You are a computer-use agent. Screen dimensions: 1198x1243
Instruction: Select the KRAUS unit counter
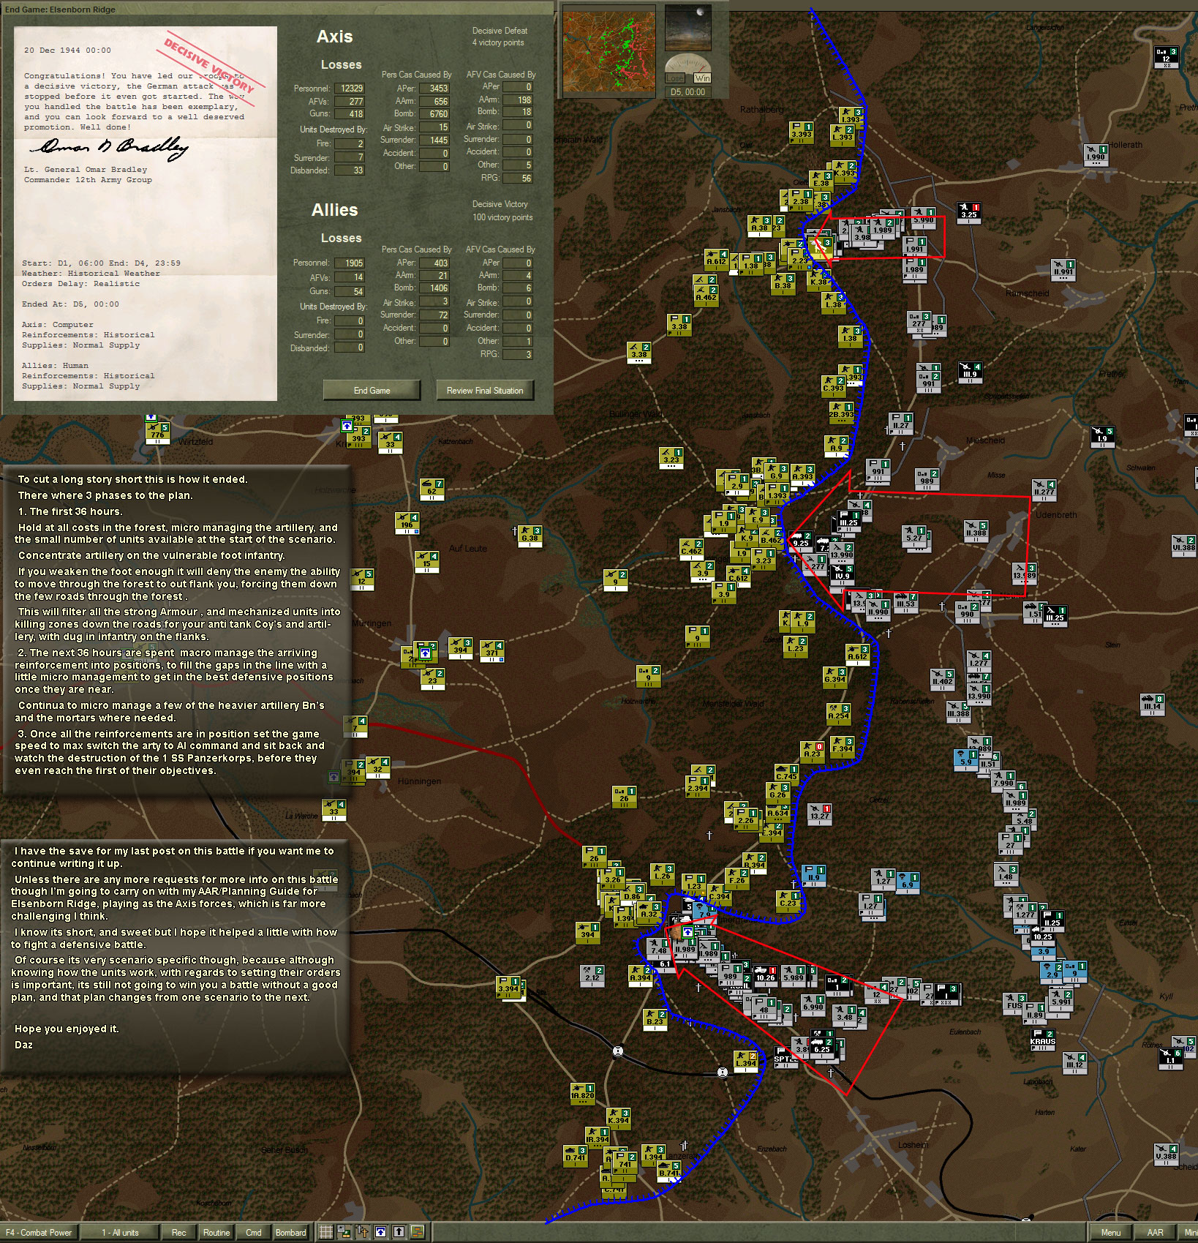1043,1040
